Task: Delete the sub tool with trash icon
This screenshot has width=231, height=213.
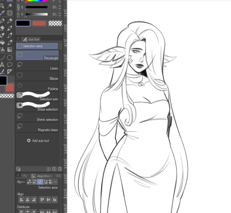Action: [60, 169]
